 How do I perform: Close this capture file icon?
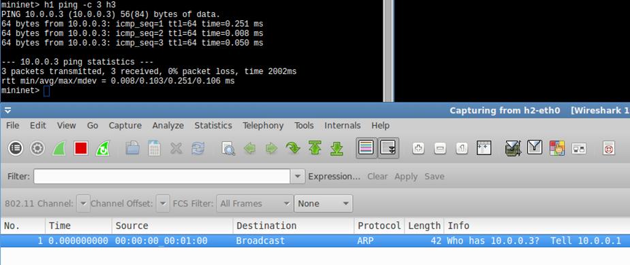coord(176,148)
